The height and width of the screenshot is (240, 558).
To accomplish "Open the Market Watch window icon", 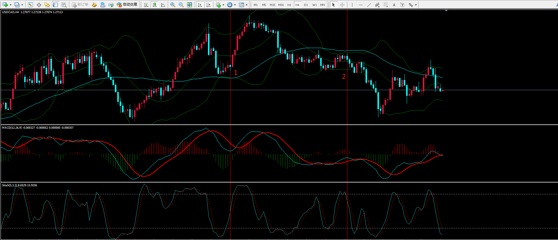I will 30,5.
